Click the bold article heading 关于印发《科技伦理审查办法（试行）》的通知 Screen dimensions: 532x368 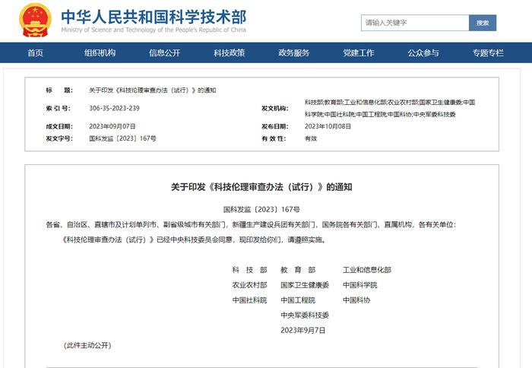pos(261,187)
